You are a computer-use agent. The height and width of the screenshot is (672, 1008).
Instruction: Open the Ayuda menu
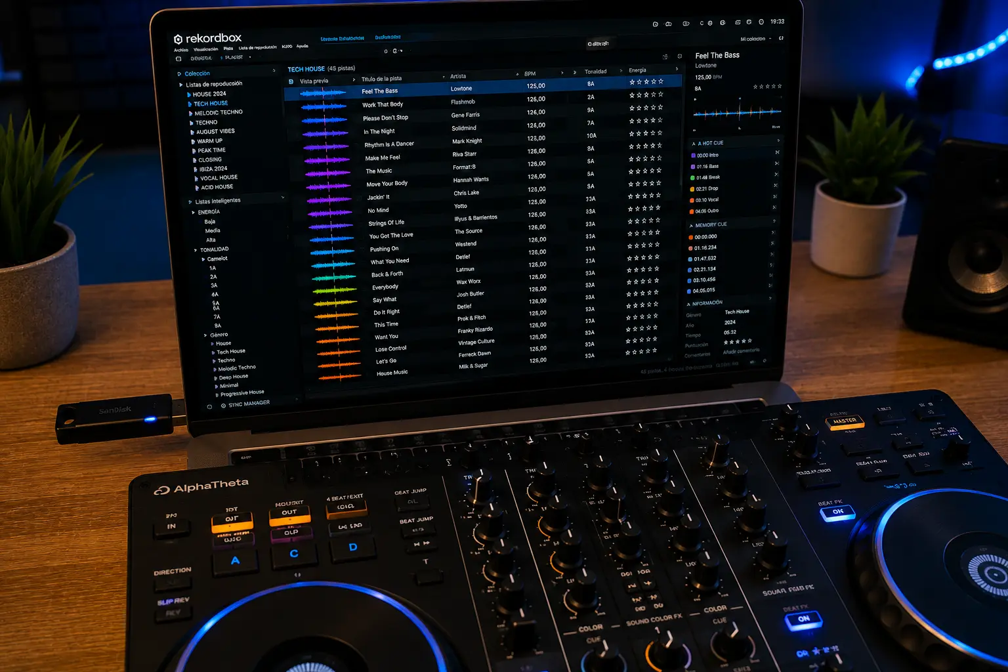302,46
